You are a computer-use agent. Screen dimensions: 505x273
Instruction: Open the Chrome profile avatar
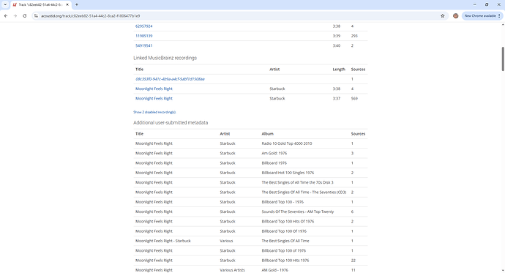[455, 16]
